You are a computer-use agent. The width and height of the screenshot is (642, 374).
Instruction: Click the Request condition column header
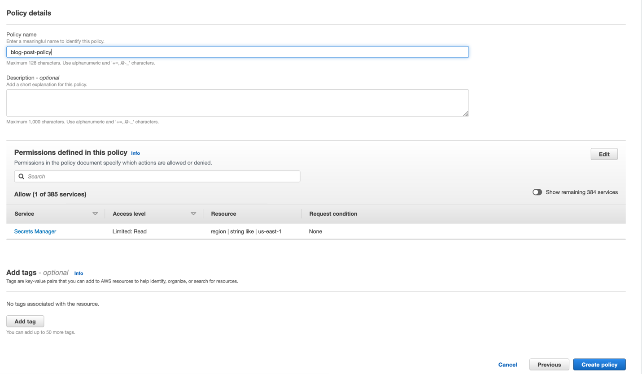(333, 214)
